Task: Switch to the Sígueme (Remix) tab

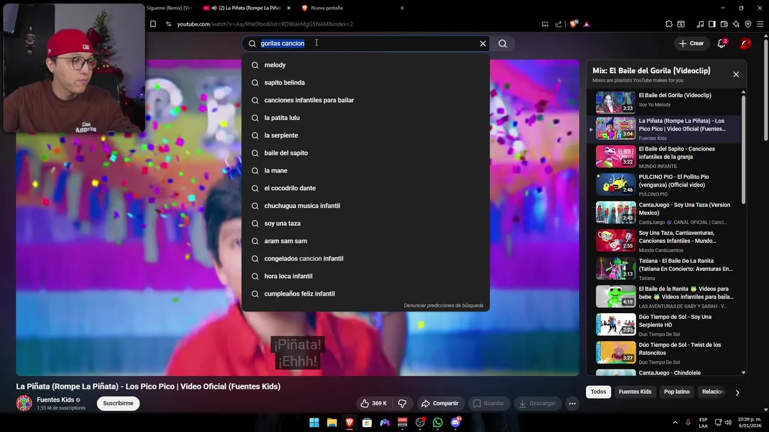Action: point(171,8)
